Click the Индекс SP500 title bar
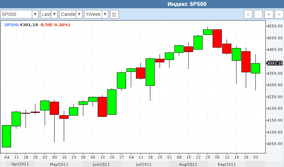This screenshot has width=284, height=167. pos(187,4)
